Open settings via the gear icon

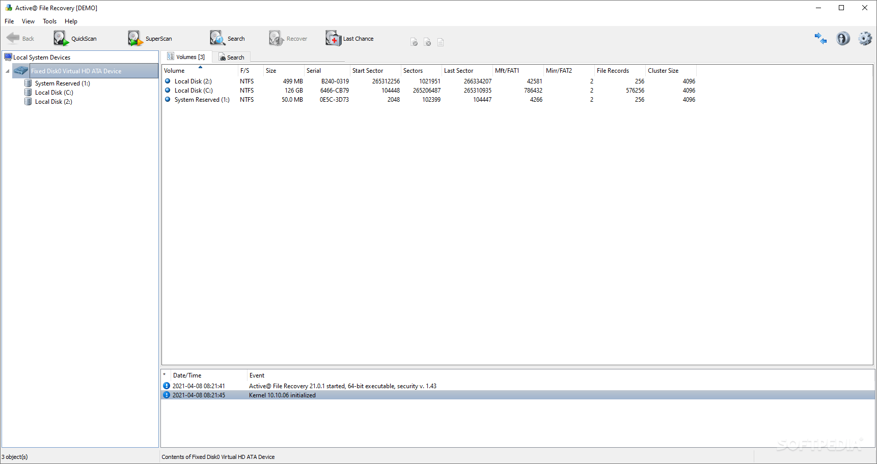[865, 39]
